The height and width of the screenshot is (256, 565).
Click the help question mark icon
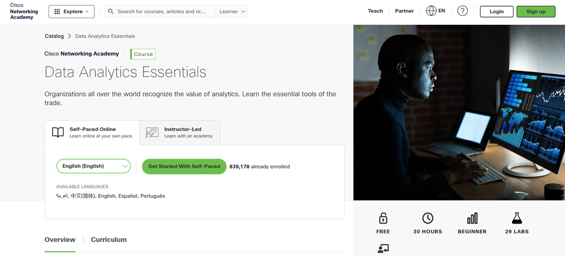tap(462, 11)
